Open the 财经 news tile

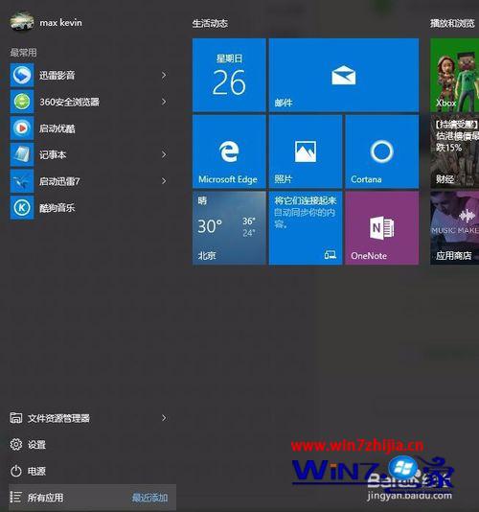pos(454,151)
